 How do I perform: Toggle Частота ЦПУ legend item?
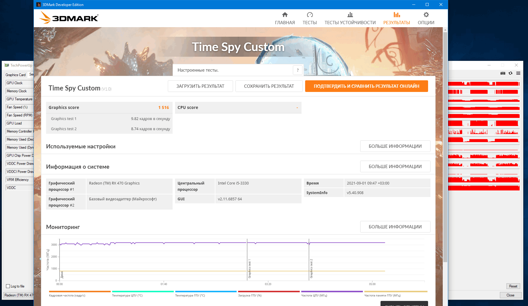(x=332, y=294)
